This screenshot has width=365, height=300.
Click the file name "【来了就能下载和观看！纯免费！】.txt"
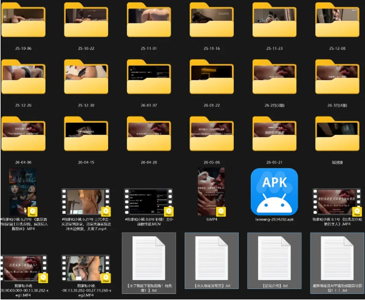click(x=149, y=288)
